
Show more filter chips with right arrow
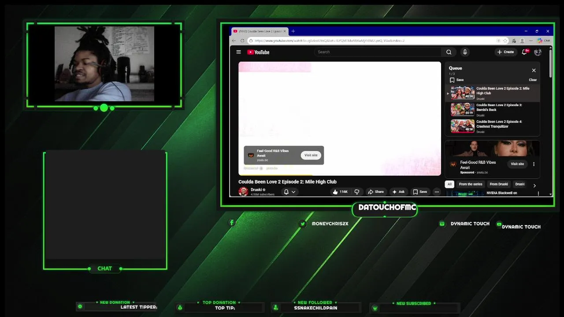coord(534,185)
